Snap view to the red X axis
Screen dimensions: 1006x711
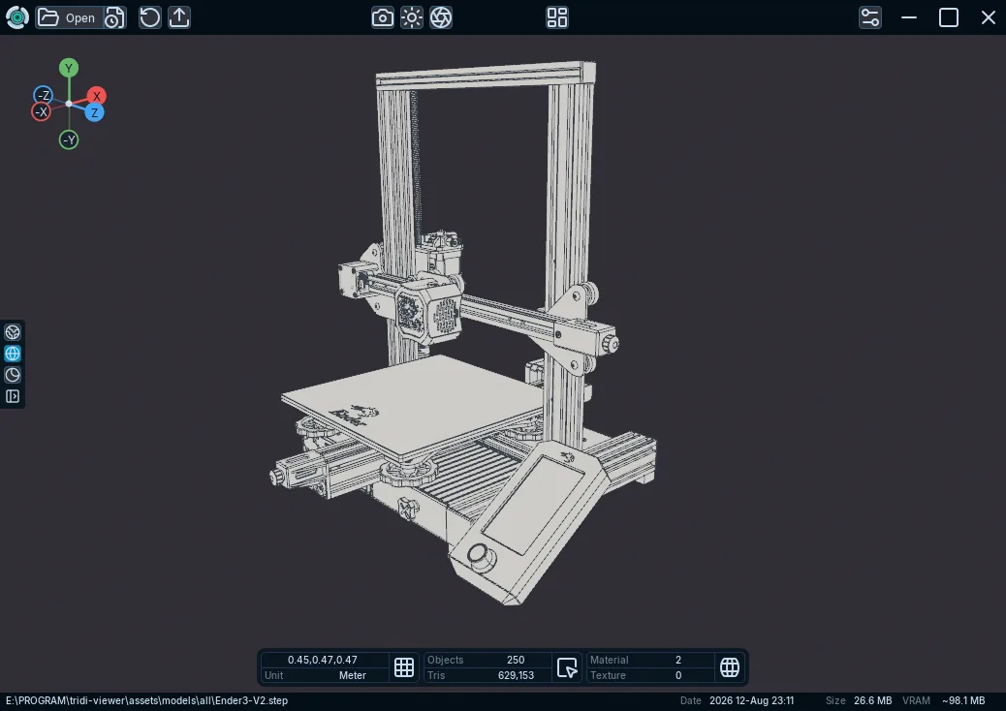coord(97,96)
